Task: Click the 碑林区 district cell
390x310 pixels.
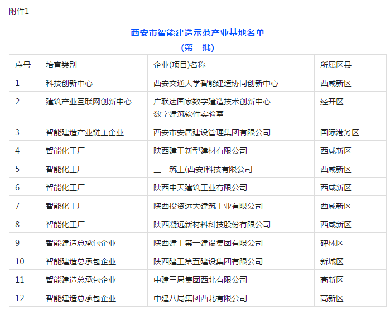Action: pyautogui.click(x=332, y=243)
